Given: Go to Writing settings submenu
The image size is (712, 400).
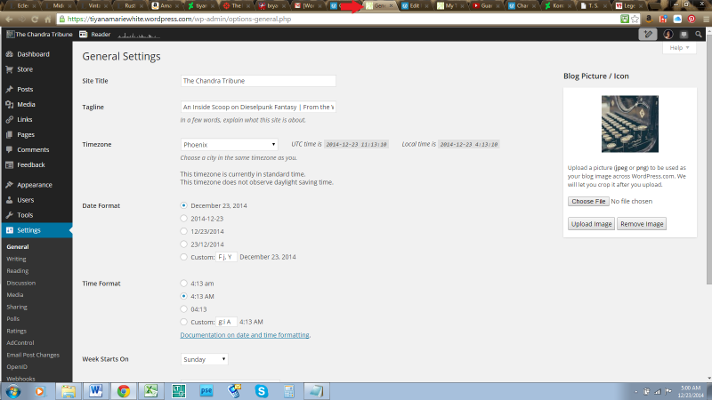Looking at the screenshot, I should click(x=16, y=259).
